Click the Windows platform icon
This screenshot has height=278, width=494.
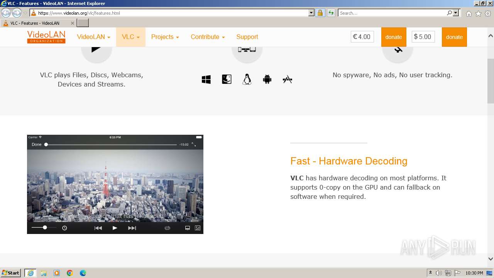[x=206, y=80]
